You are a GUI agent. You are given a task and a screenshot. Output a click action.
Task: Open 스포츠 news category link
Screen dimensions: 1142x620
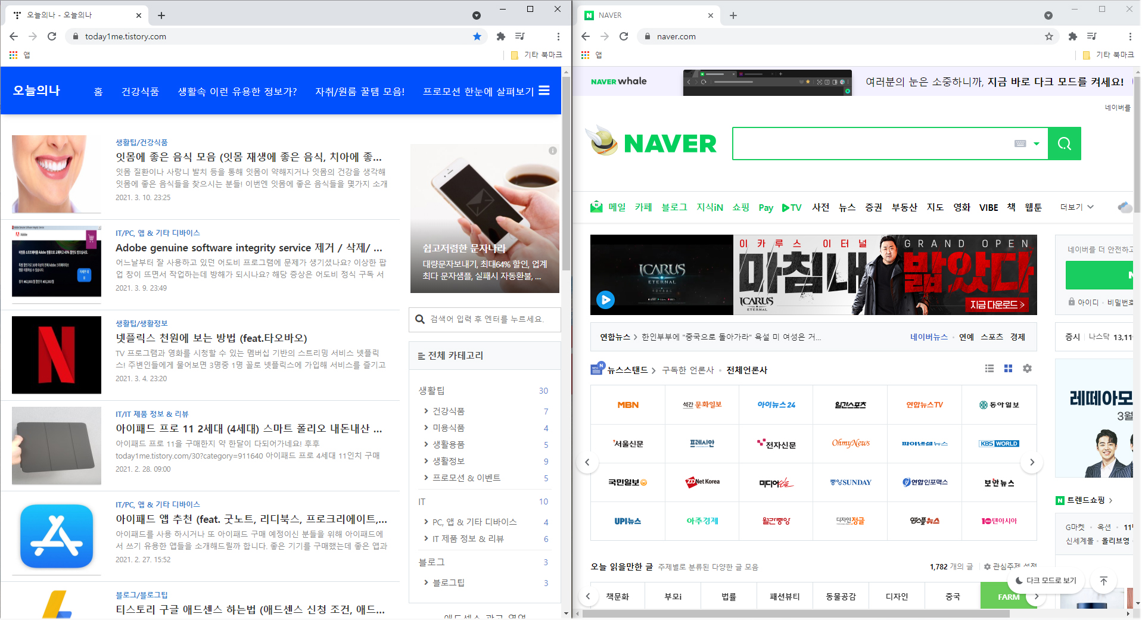[x=992, y=337]
